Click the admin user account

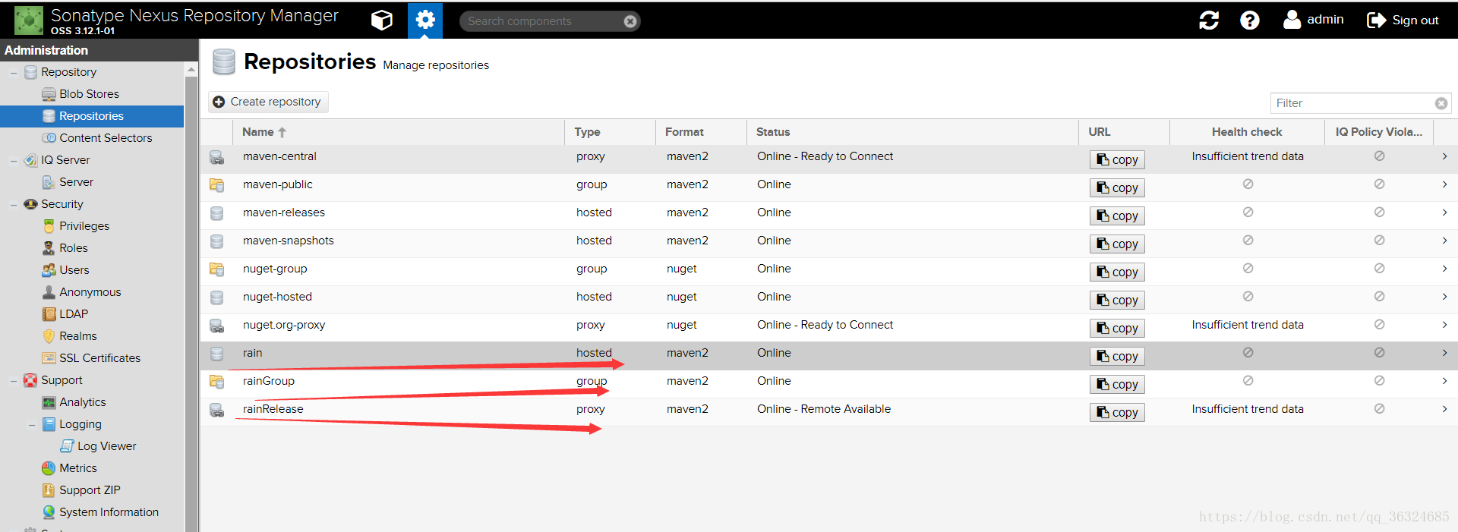coord(1314,20)
